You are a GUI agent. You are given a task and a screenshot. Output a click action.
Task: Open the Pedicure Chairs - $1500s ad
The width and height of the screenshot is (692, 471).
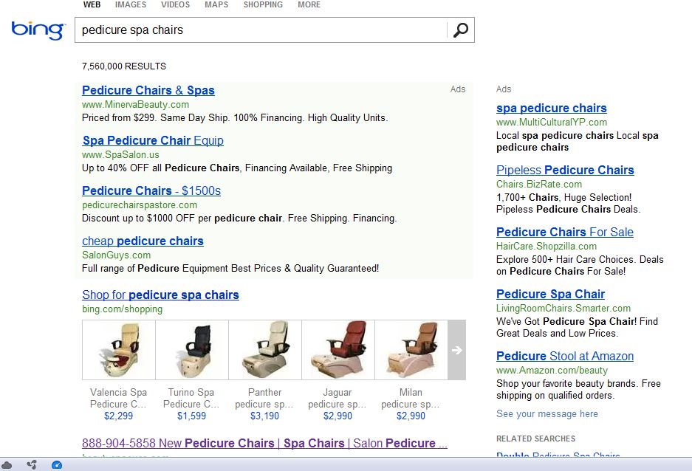(x=151, y=191)
